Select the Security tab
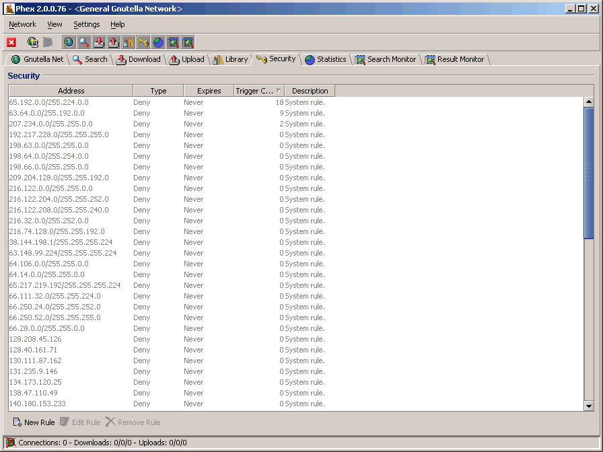This screenshot has height=452, width=603. pos(276,59)
